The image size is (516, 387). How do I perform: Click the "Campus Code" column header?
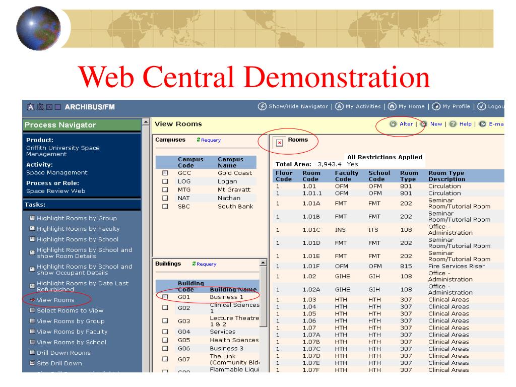pos(190,162)
